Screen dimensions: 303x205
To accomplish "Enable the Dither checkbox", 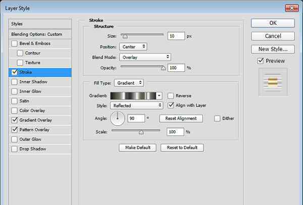I will pyautogui.click(x=217, y=118).
